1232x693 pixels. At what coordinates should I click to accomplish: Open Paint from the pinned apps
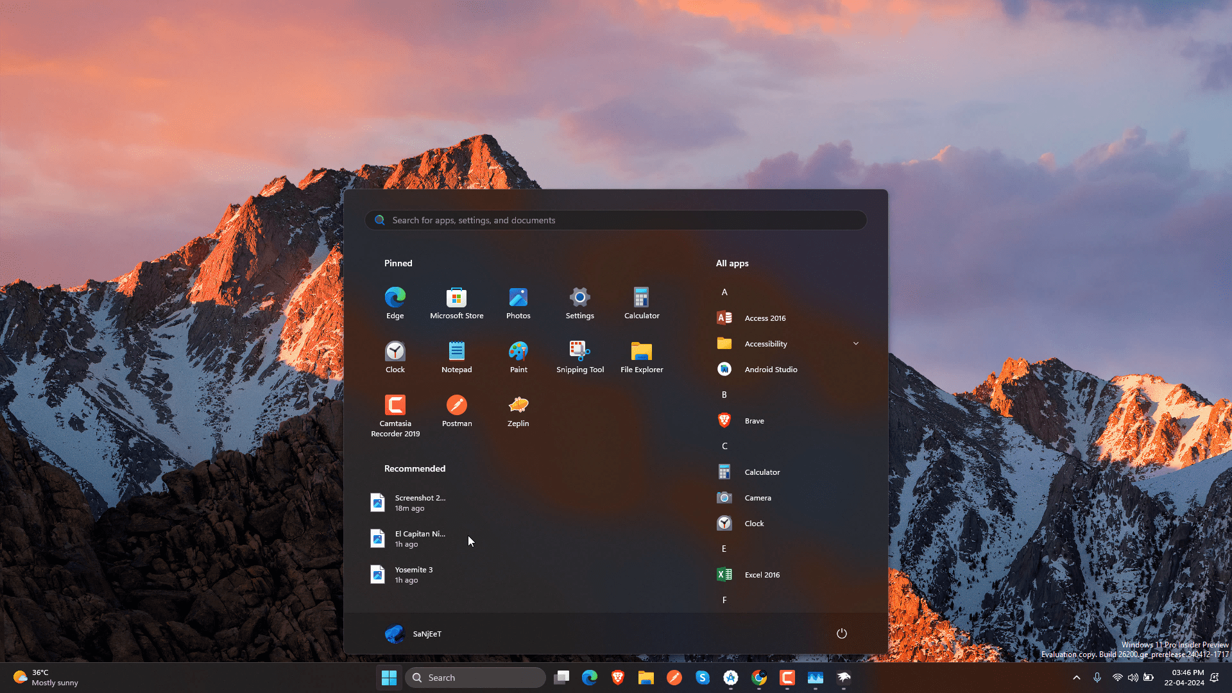[518, 355]
